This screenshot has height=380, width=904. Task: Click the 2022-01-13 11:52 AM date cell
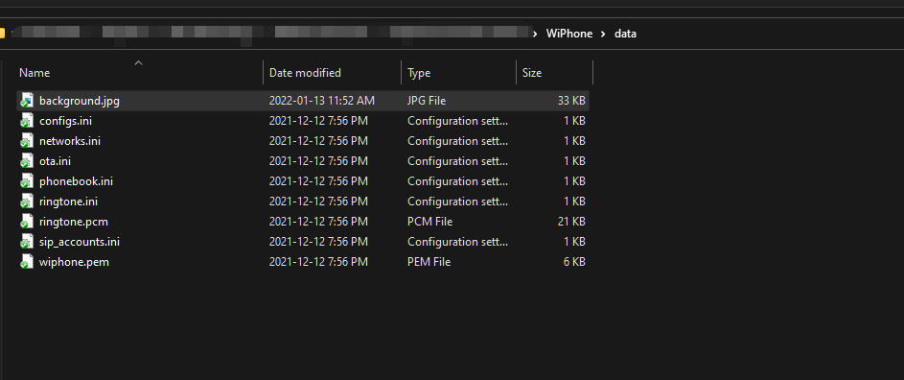pos(322,101)
